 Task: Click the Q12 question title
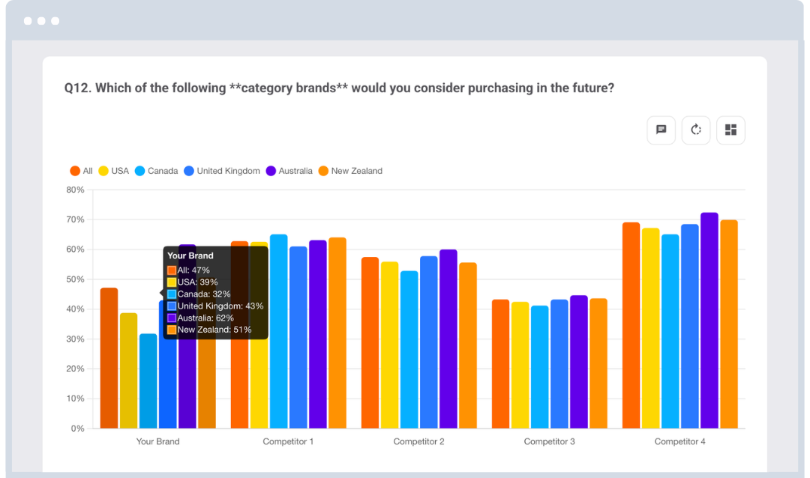pyautogui.click(x=336, y=88)
